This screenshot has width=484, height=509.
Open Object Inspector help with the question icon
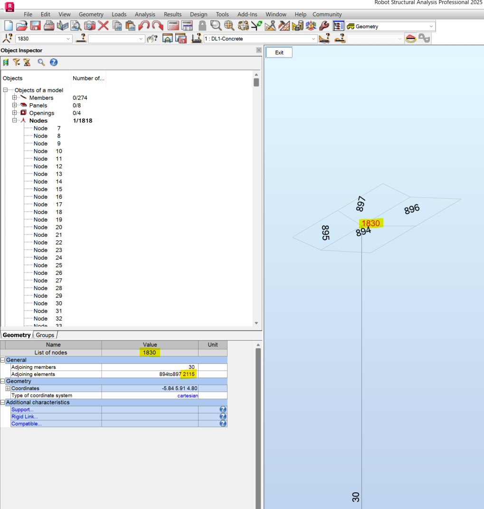pos(54,62)
